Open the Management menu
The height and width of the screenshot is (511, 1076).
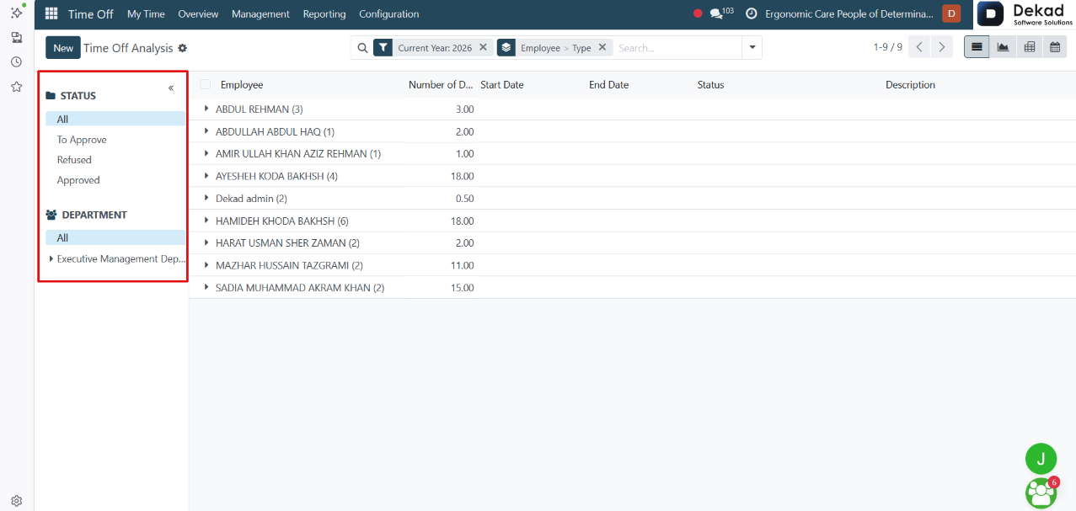tap(260, 13)
